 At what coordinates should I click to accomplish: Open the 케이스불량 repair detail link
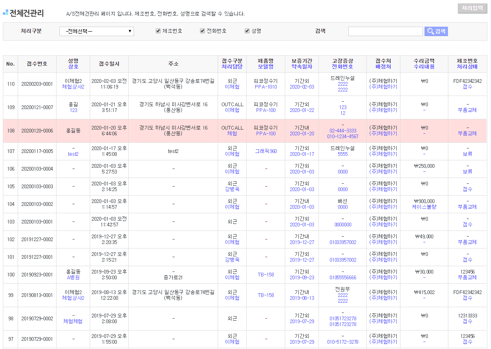(424, 207)
